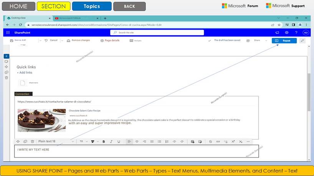The height and width of the screenshot is (176, 314).
Task: Open Page details
Action: click(x=110, y=41)
